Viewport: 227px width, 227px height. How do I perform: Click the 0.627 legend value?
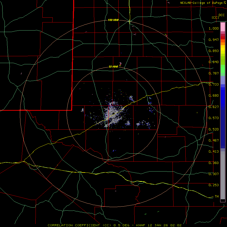214,107
